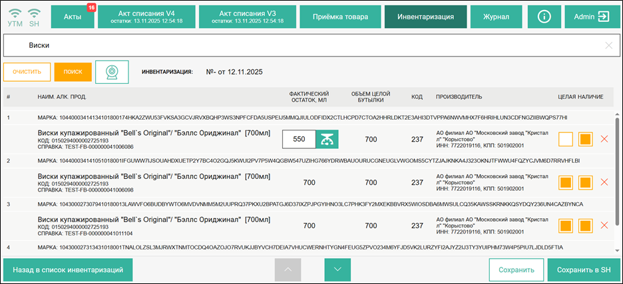Toggle 'Наличие' checkbox in row 1
623x284 pixels.
[x=586, y=139]
